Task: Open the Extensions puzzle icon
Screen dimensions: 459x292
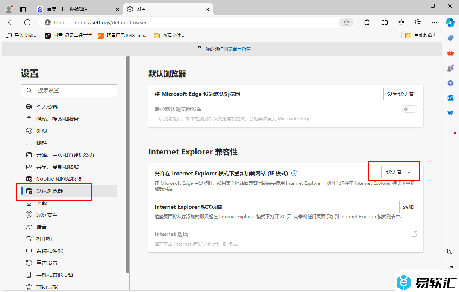Action: pyautogui.click(x=367, y=22)
